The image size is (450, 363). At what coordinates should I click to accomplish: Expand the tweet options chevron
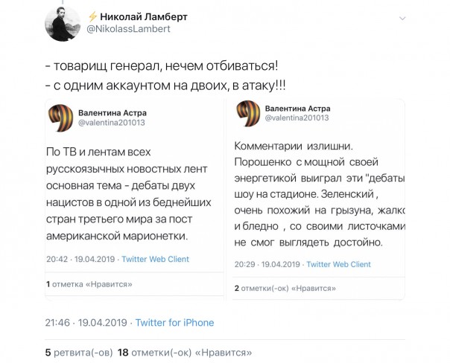point(402,18)
